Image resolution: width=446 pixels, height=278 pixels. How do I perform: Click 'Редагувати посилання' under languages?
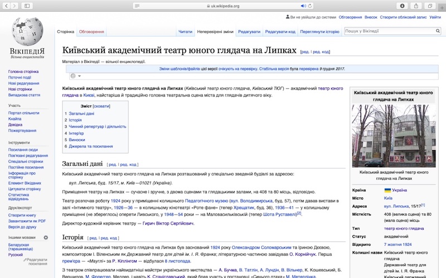(x=36, y=261)
